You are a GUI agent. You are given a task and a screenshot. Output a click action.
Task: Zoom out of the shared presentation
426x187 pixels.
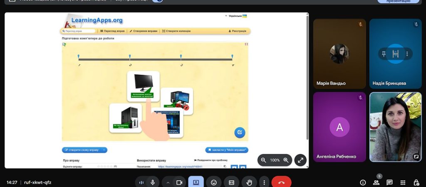263,160
